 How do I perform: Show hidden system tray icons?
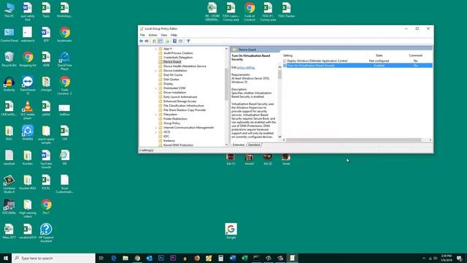424,258
